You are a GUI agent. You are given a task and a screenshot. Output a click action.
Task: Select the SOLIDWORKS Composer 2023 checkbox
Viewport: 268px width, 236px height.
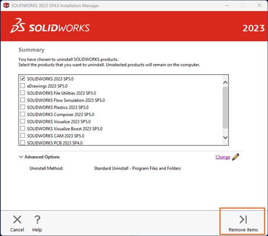pyautogui.click(x=23, y=114)
